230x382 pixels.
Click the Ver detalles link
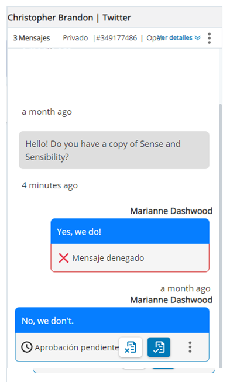(x=175, y=38)
